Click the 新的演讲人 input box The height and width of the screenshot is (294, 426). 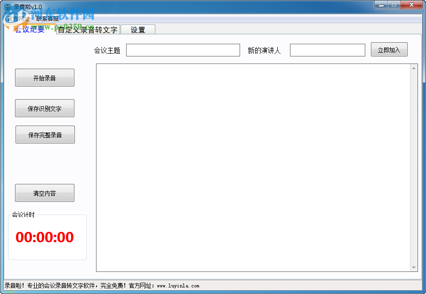tap(327, 49)
